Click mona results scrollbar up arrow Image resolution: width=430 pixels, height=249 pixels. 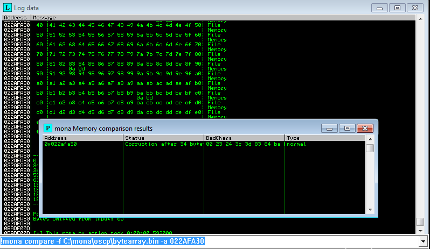pos(370,139)
